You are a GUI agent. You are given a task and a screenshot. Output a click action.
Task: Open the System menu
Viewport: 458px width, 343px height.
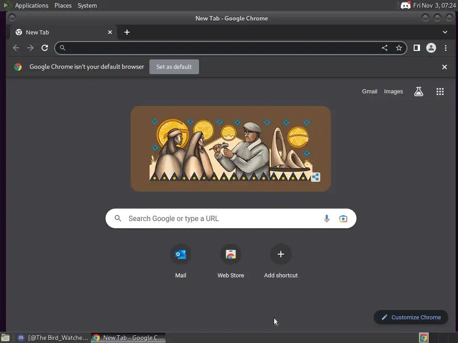[x=87, y=5]
